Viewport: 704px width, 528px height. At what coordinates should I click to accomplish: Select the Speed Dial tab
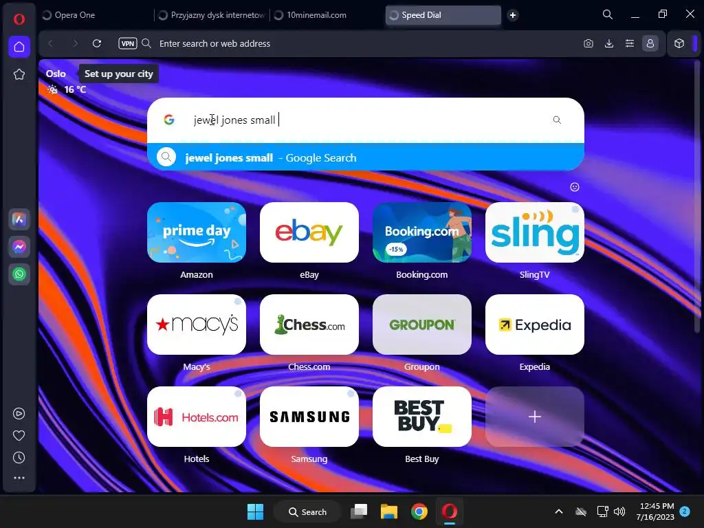(x=443, y=15)
